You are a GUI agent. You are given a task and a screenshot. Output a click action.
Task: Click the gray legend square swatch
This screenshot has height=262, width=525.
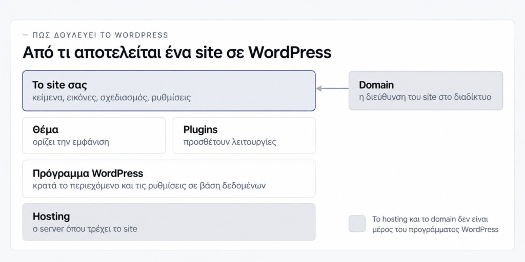[357, 224]
